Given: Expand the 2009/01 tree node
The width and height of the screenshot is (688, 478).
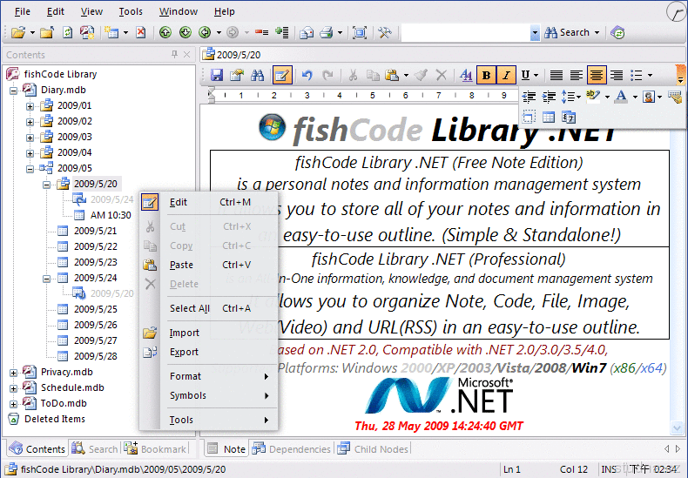Looking at the screenshot, I should click(30, 106).
